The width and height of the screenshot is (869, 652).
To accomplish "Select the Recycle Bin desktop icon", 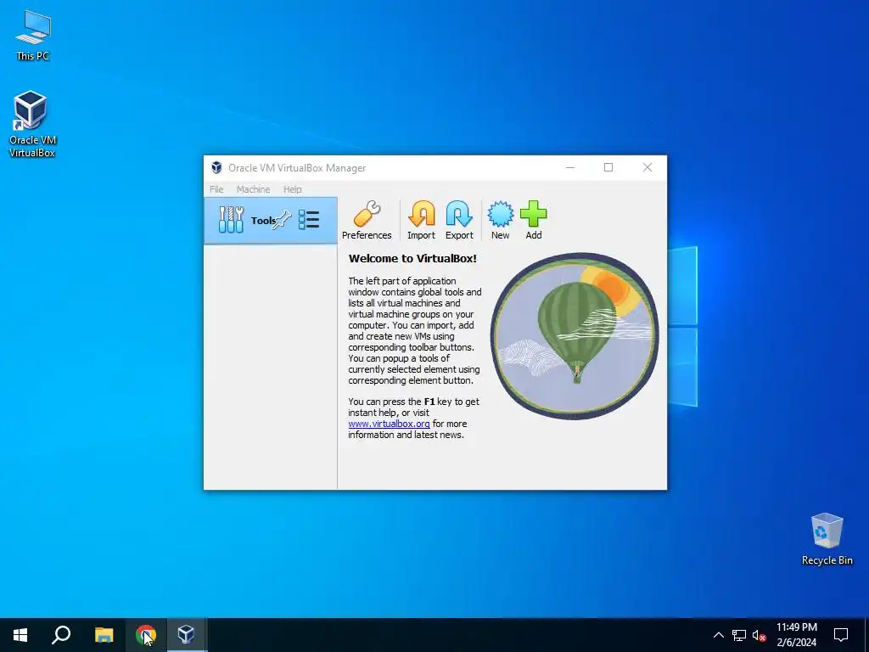I will (x=827, y=539).
